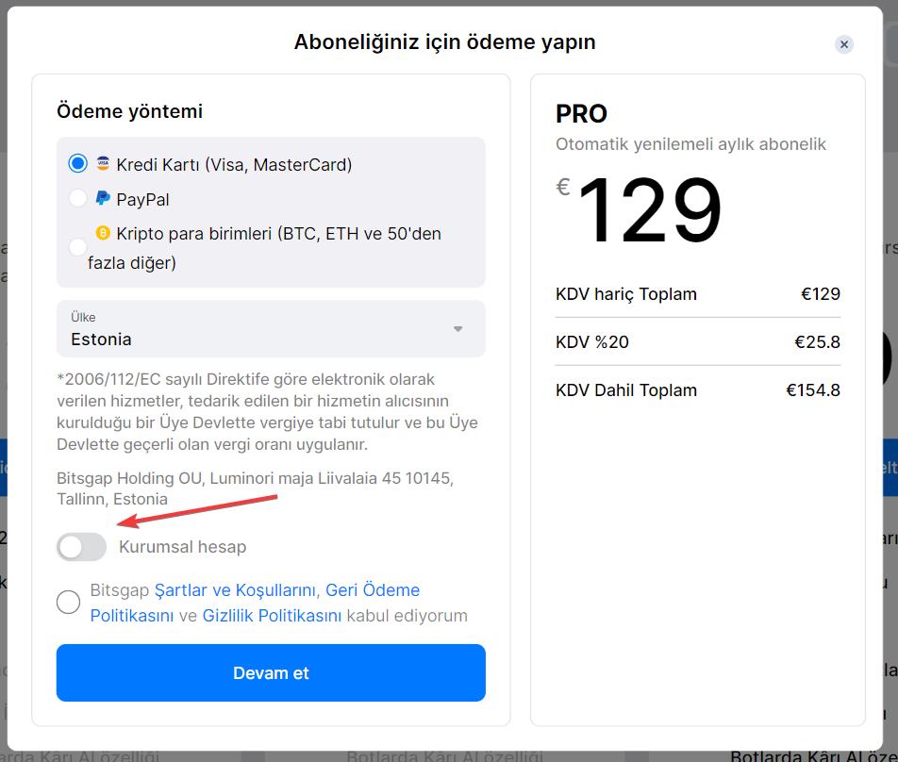Click the PayPal option label text
Viewport: 898px width, 762px height.
142,199
